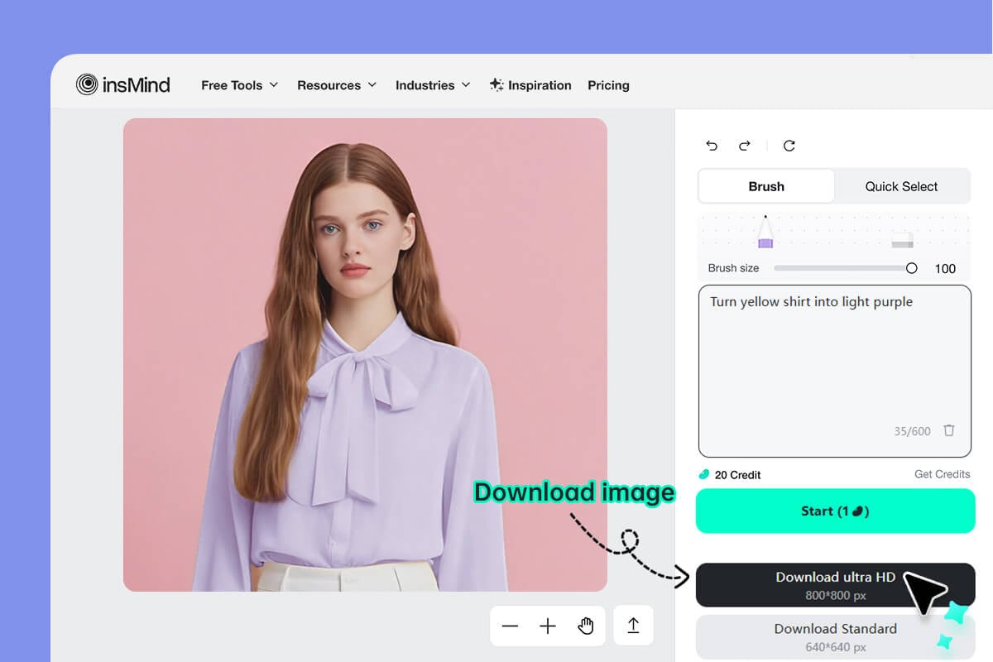Undo the last edit
The image size is (993, 662).
(712, 146)
